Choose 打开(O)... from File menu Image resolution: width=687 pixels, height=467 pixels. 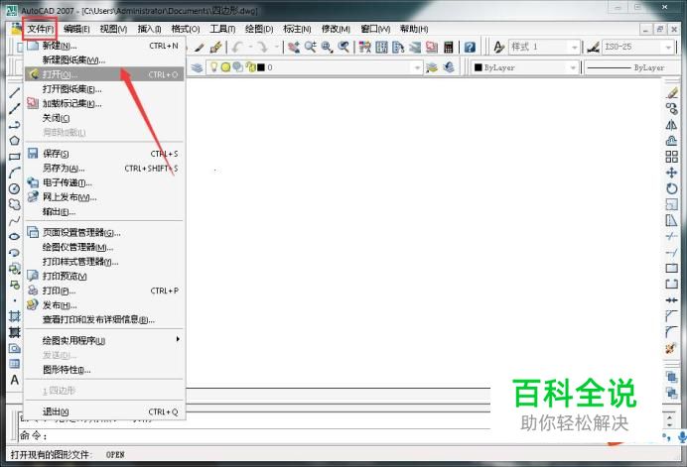pyautogui.click(x=104, y=74)
